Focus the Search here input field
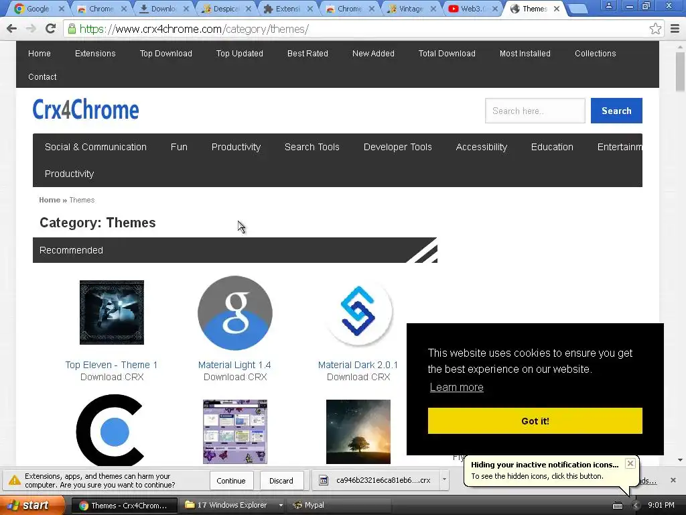 [535, 111]
